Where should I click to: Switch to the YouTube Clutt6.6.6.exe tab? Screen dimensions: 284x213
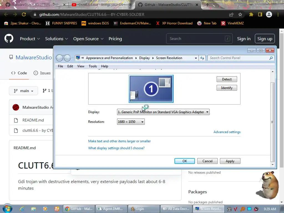tap(102, 5)
